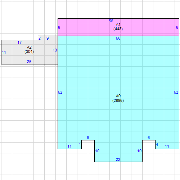Click the 26 dimension on A2's bottom edge
This screenshot has height=180, width=180.
pyautogui.click(x=29, y=62)
